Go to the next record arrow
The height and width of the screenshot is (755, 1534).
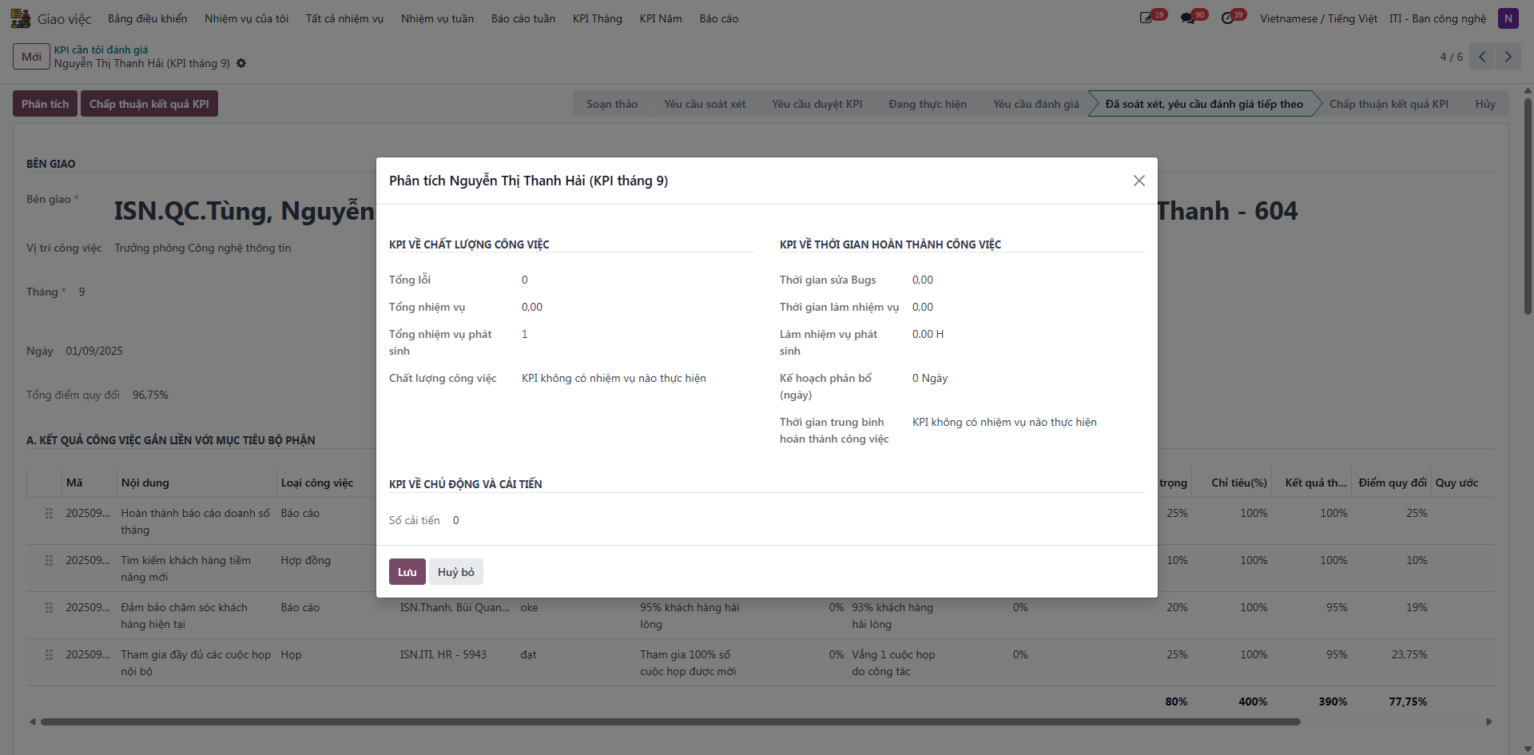[1508, 57]
